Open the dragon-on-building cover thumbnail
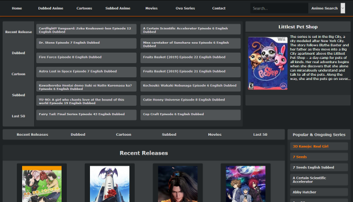Viewport: 353px width, 202px height. pos(109,184)
